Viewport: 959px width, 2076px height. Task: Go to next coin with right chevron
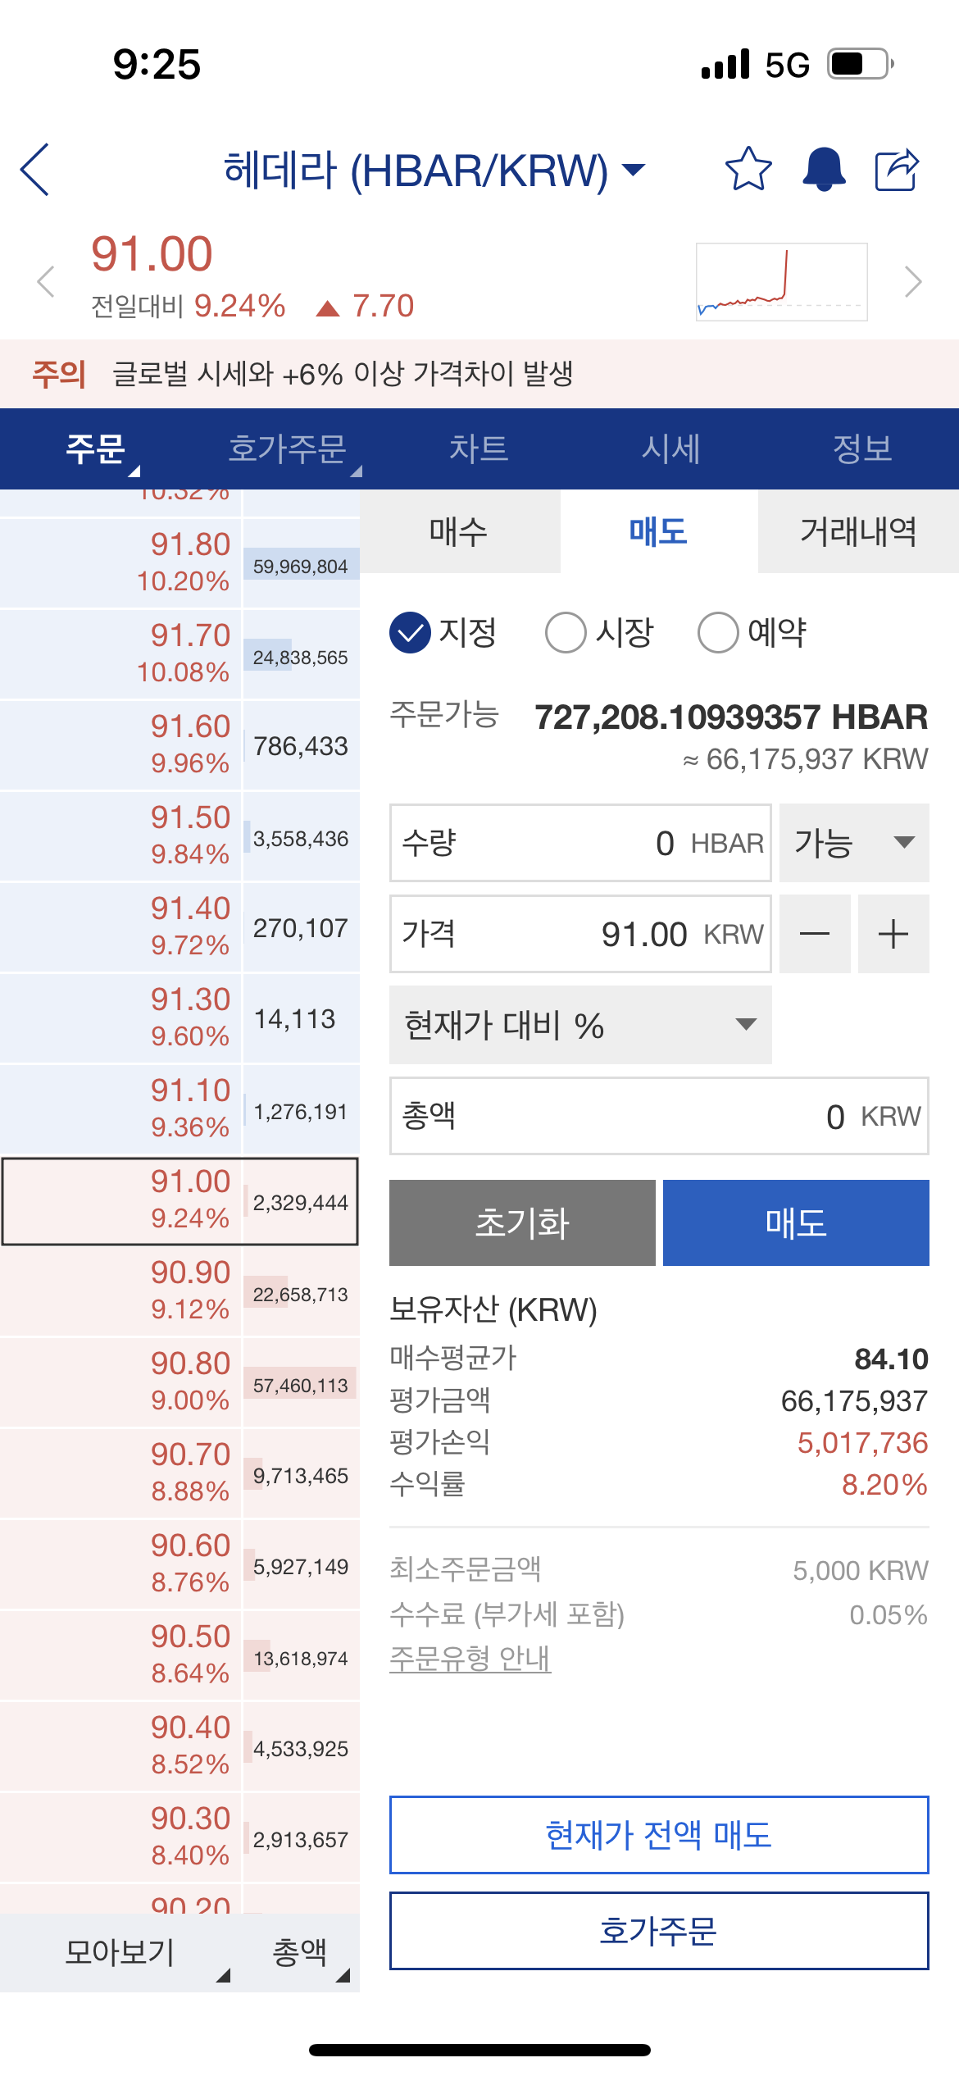(x=913, y=282)
